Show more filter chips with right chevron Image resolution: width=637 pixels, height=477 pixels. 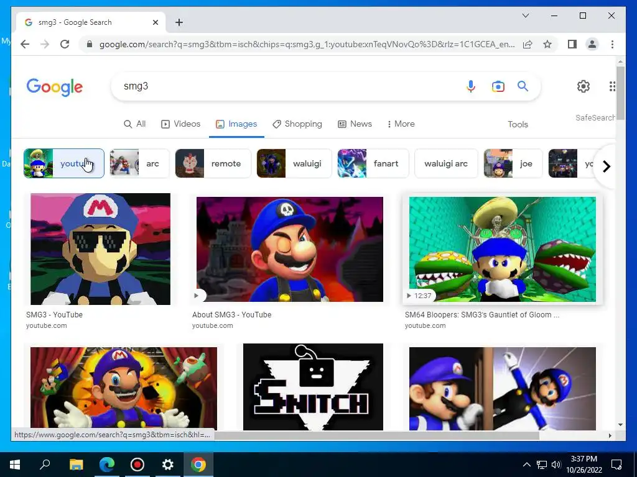pyautogui.click(x=606, y=166)
